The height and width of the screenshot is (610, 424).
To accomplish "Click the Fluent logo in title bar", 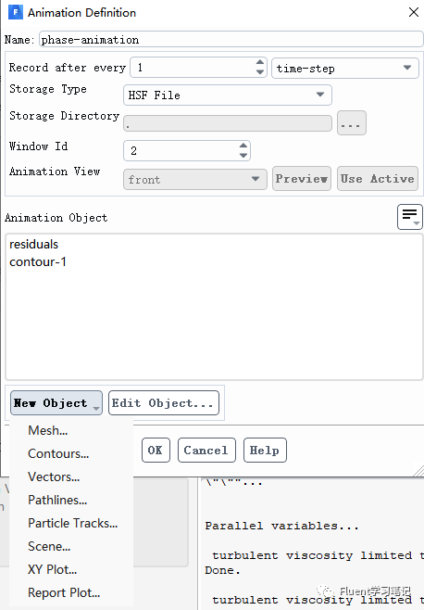I will tap(15, 12).
